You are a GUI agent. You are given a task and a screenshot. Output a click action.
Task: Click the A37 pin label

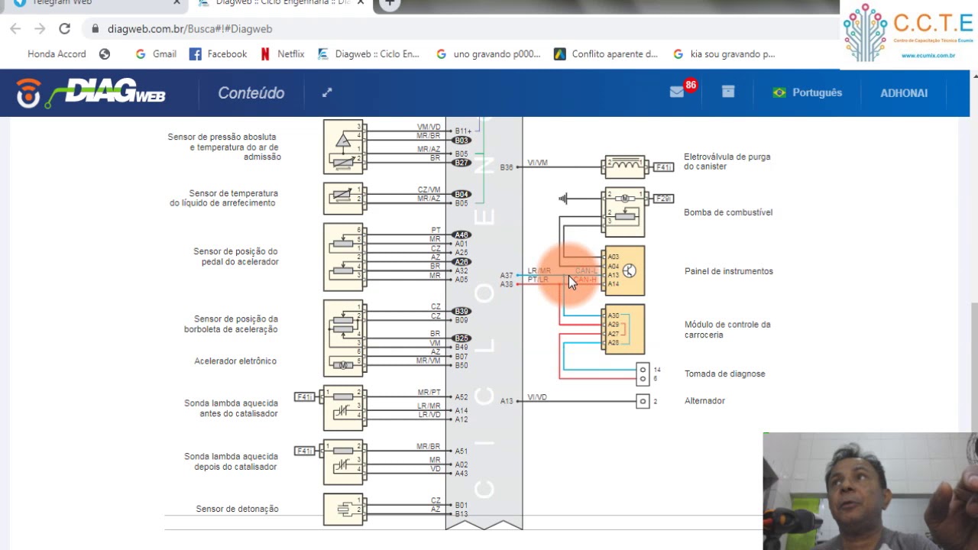click(x=507, y=276)
